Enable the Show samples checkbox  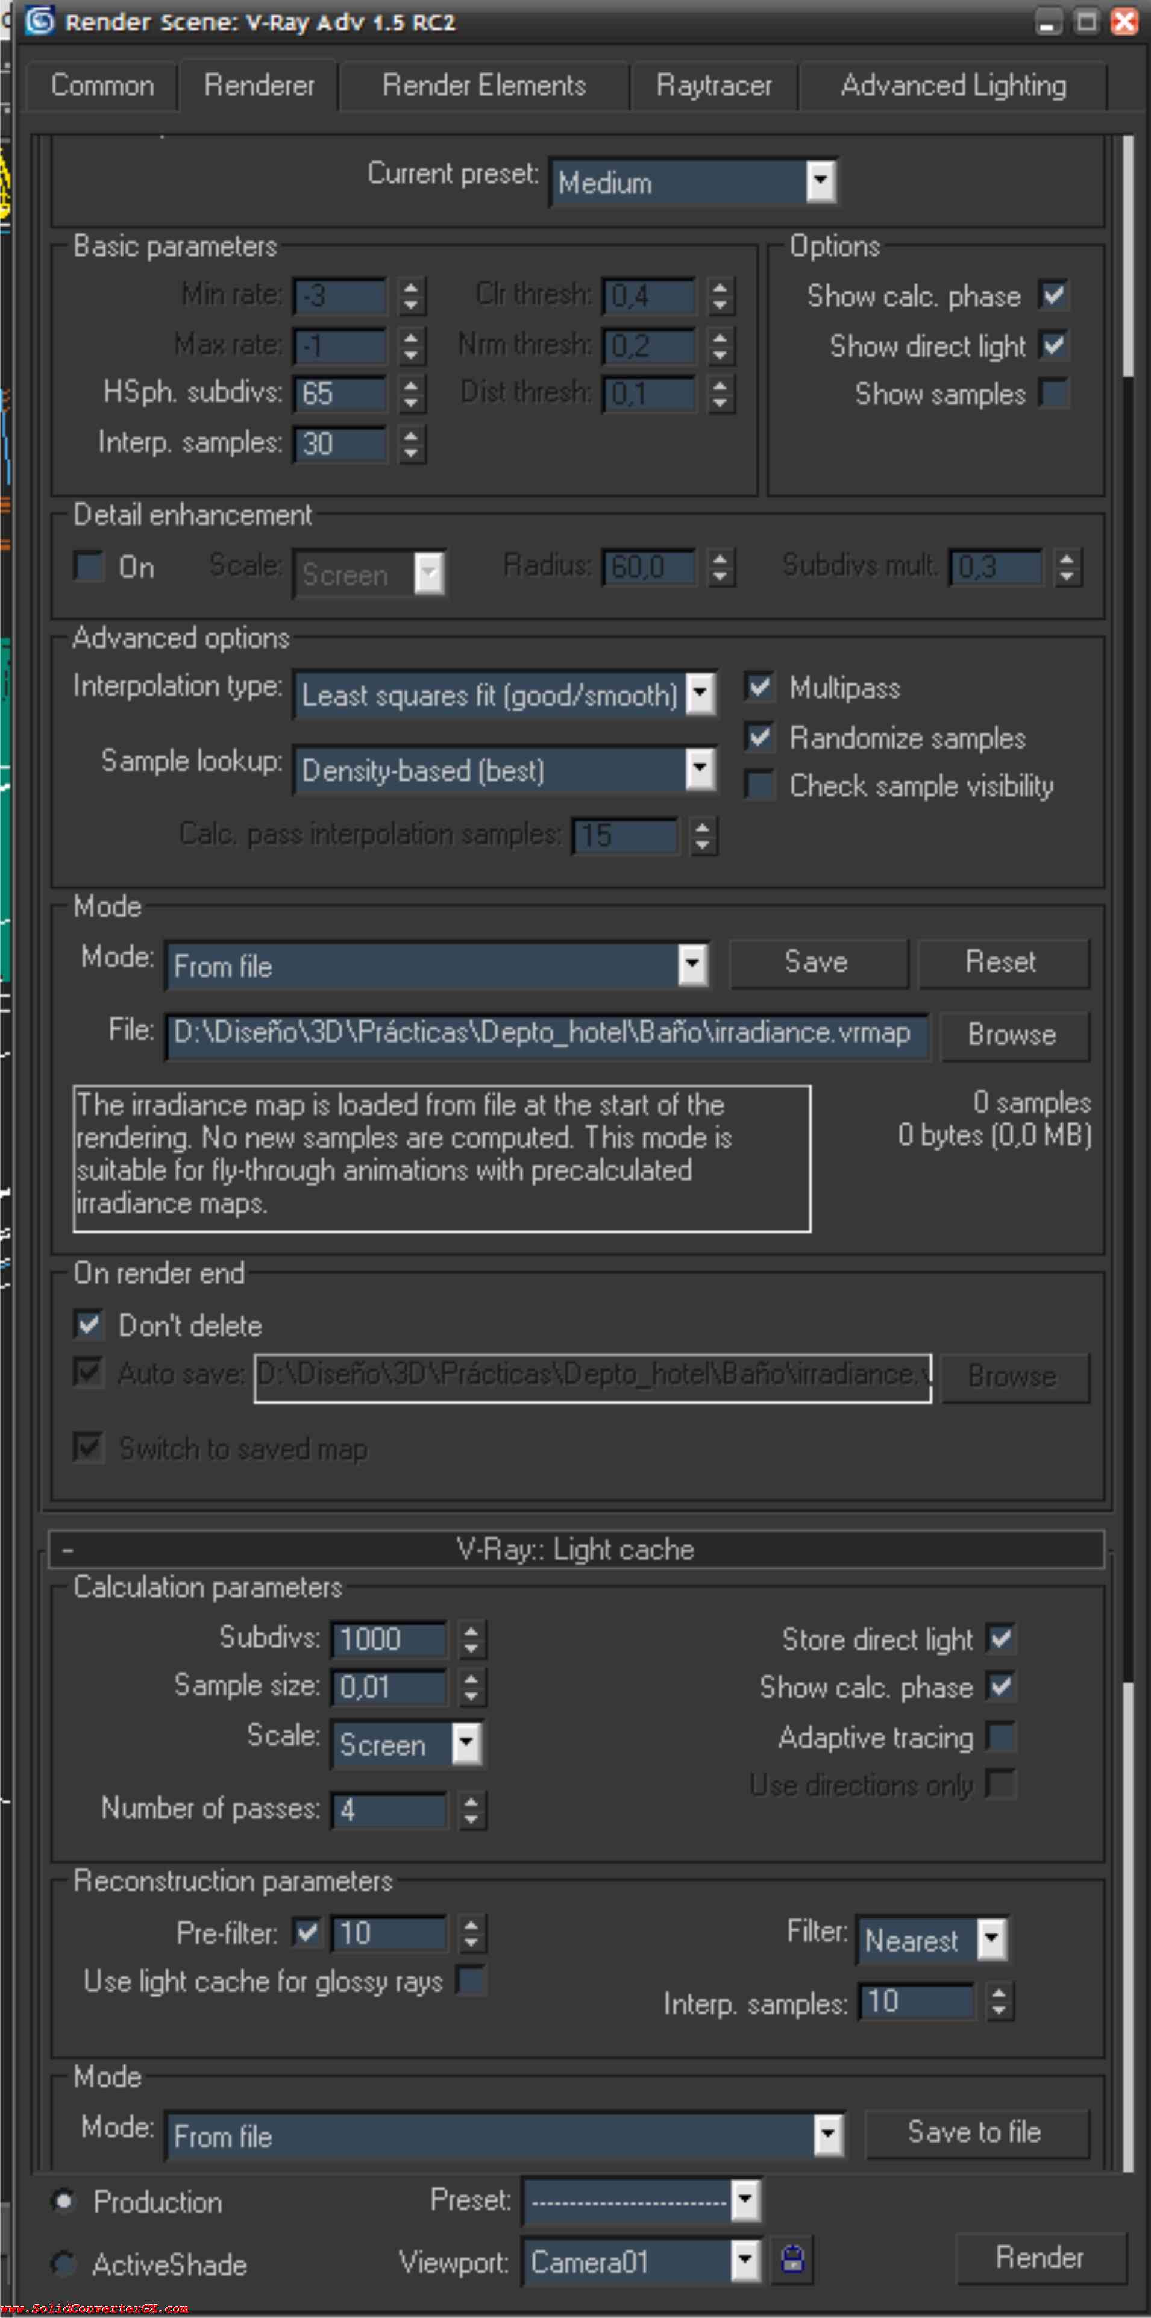click(x=1053, y=393)
